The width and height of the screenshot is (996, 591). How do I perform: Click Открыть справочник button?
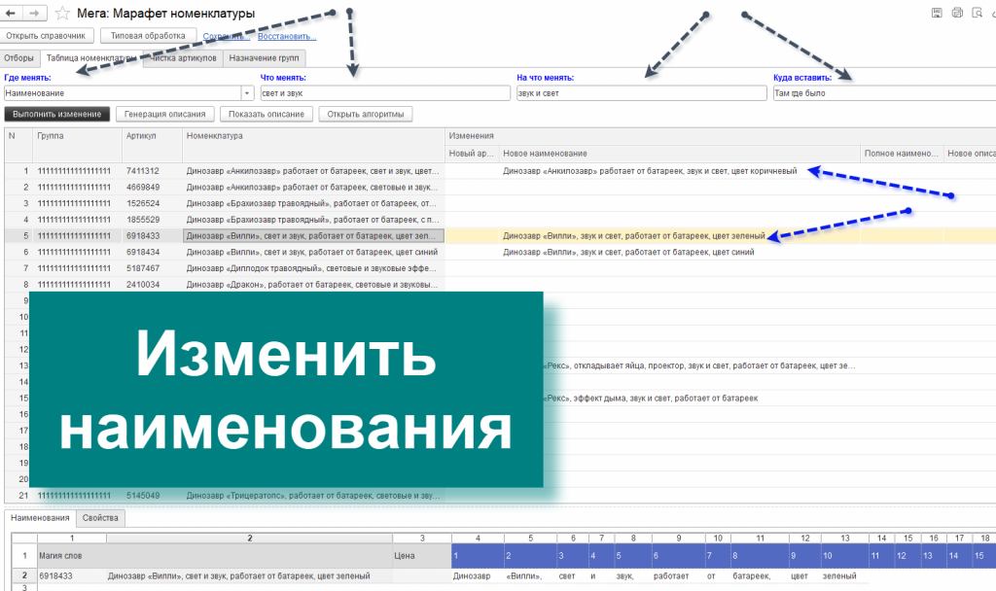pos(46,36)
